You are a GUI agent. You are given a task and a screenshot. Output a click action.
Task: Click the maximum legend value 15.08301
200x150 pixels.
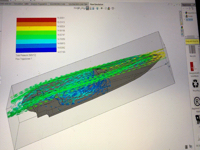coord(61,18)
